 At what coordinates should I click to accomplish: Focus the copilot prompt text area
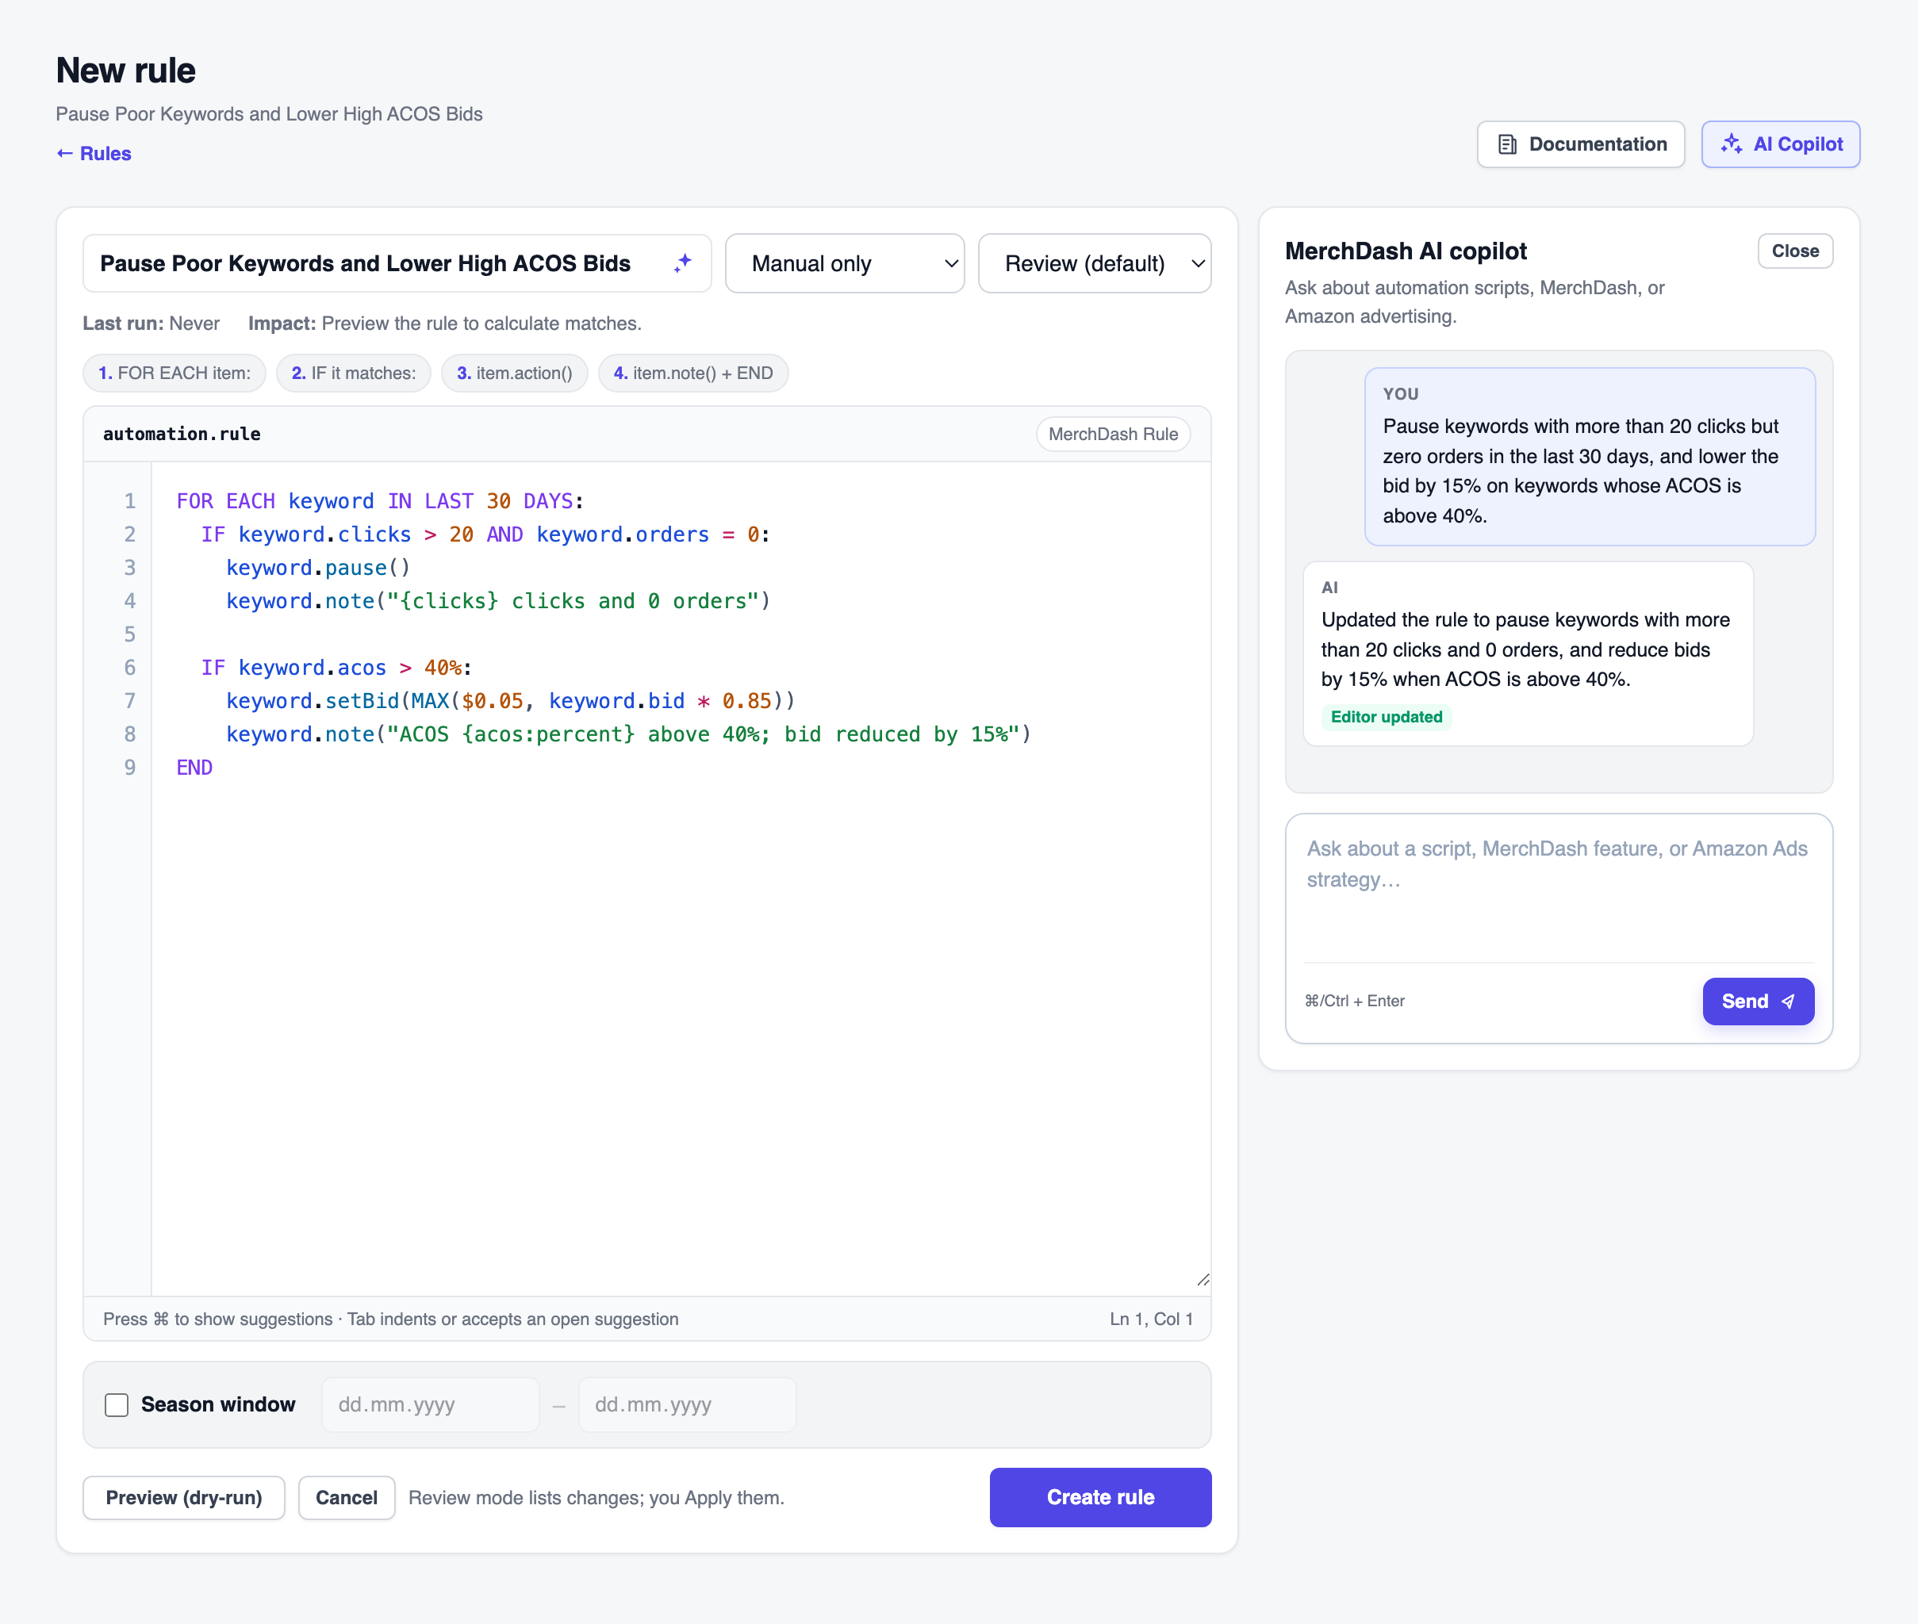tap(1559, 888)
